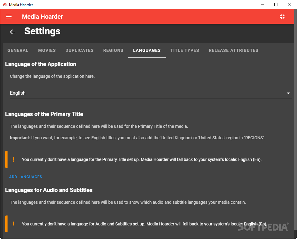
Task: Click the Primary Title warning exclamation icon
Action: click(14, 159)
